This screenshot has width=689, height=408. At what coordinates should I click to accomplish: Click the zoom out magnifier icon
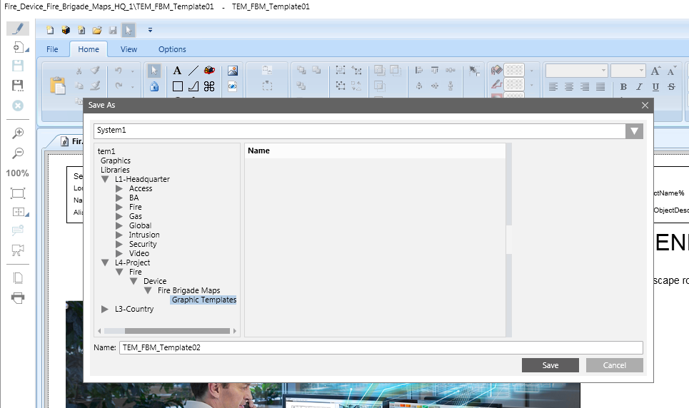[18, 153]
